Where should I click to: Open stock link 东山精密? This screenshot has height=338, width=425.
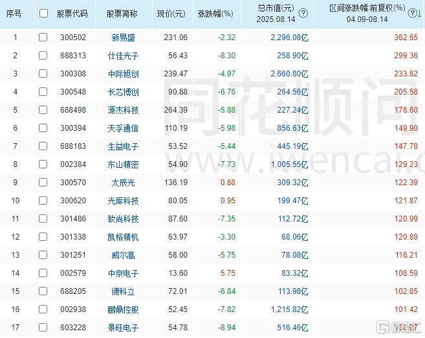click(x=124, y=164)
